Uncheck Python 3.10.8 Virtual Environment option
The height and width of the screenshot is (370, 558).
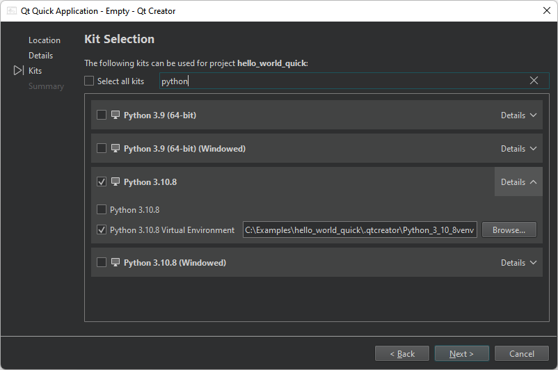[x=102, y=230]
